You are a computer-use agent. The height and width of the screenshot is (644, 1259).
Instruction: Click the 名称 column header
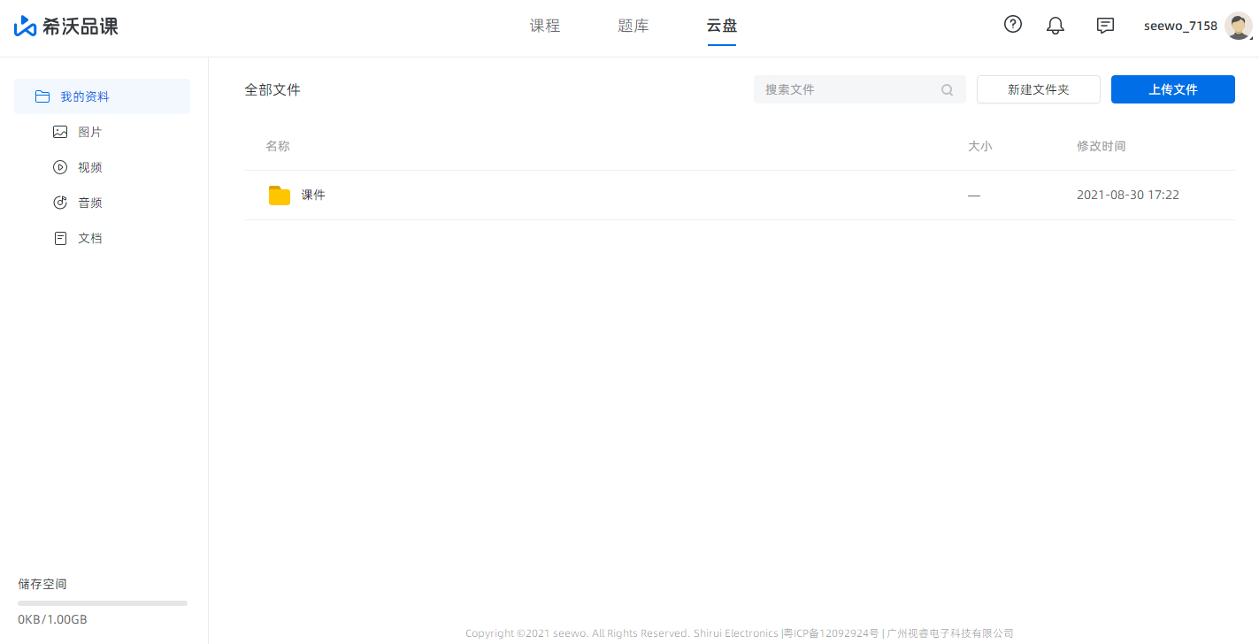pos(278,146)
